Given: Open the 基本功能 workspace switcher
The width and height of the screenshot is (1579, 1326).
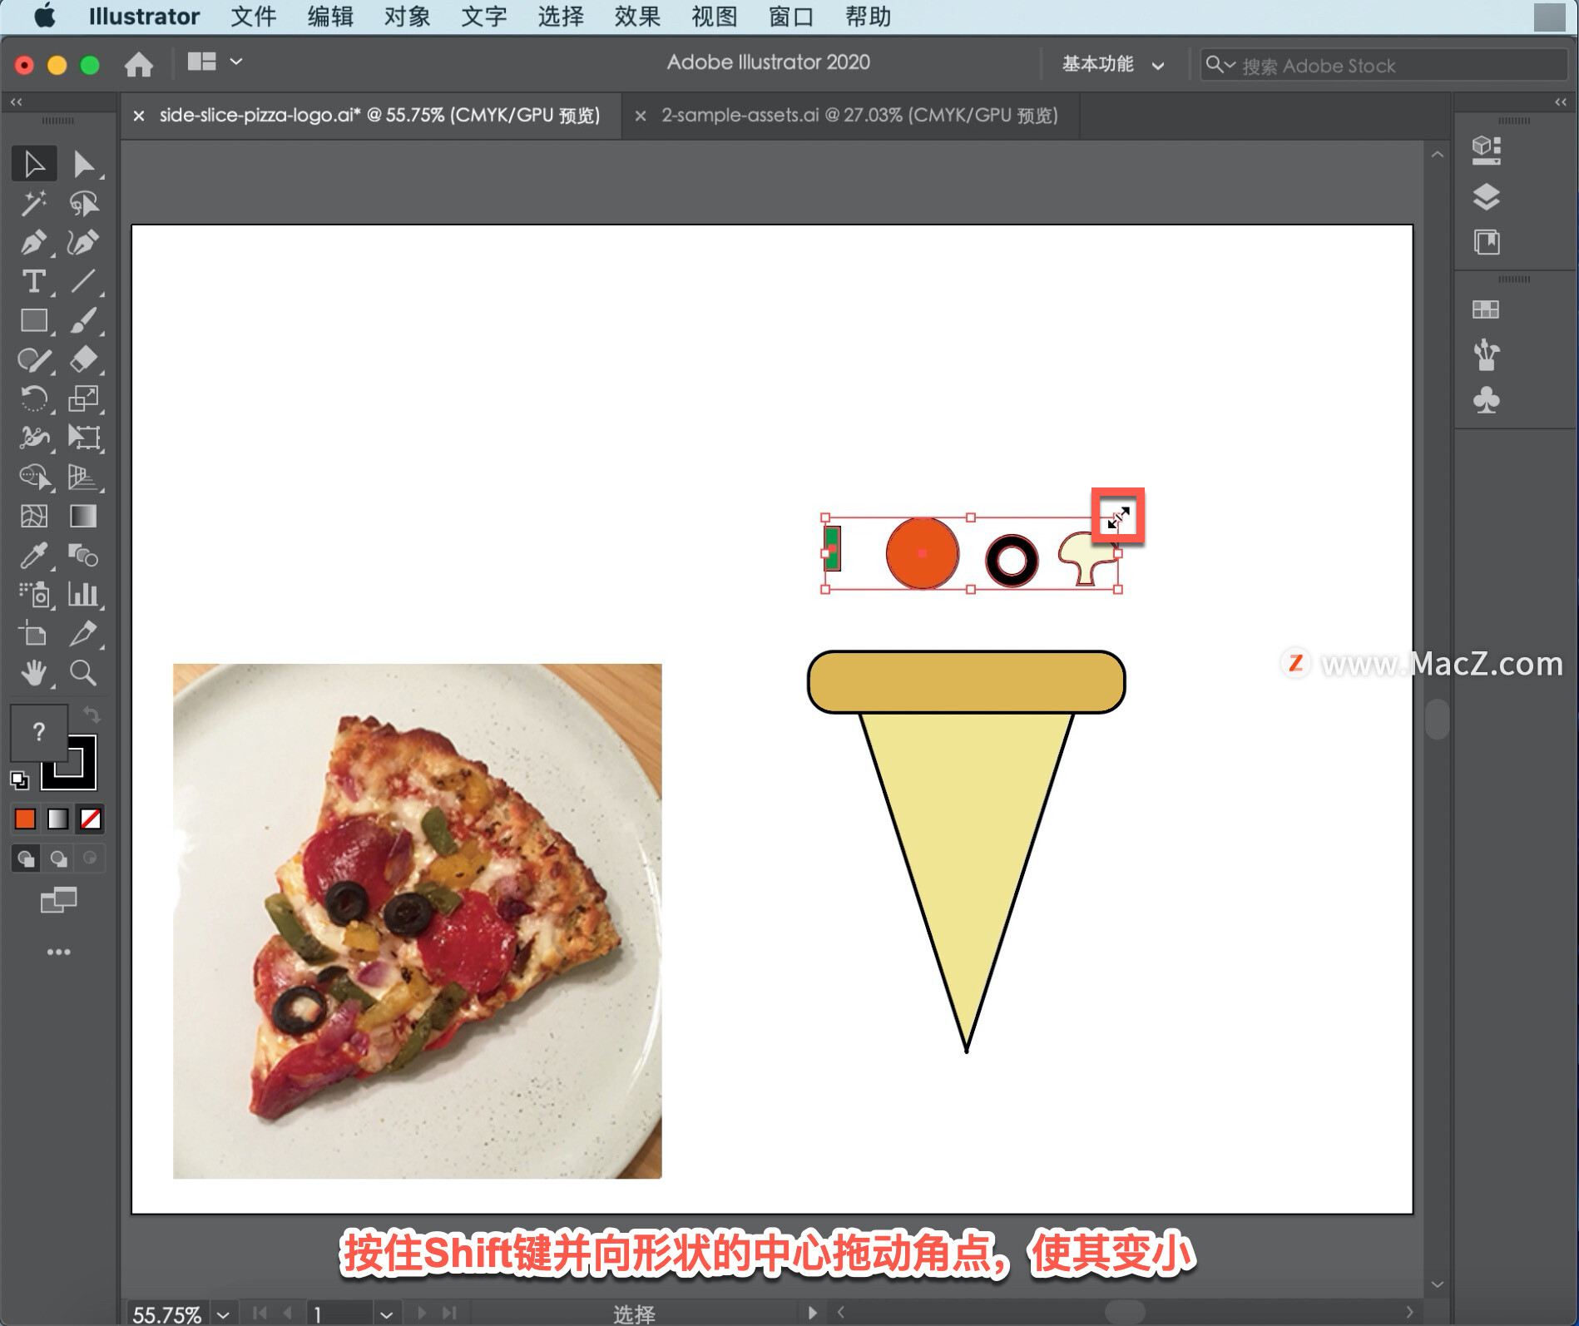Looking at the screenshot, I should (x=1112, y=64).
